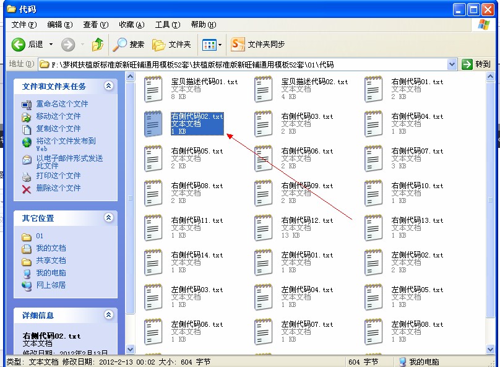Viewport: 500px width, 367px height.
Task: Collapse the 文件和文件夹任务 panel
Action: coord(109,86)
